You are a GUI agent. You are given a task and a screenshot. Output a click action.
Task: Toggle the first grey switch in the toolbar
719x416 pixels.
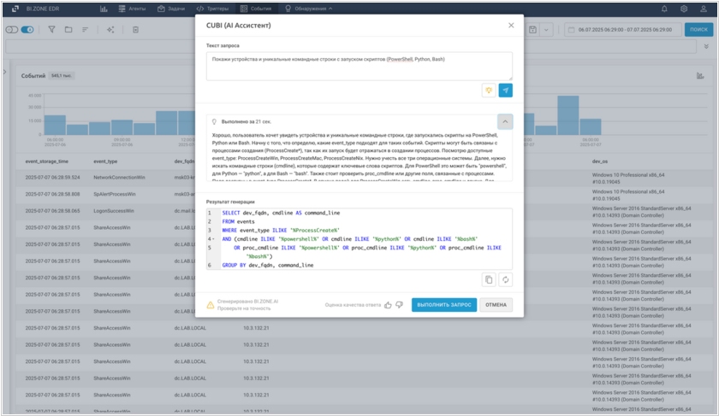pyautogui.click(x=12, y=30)
